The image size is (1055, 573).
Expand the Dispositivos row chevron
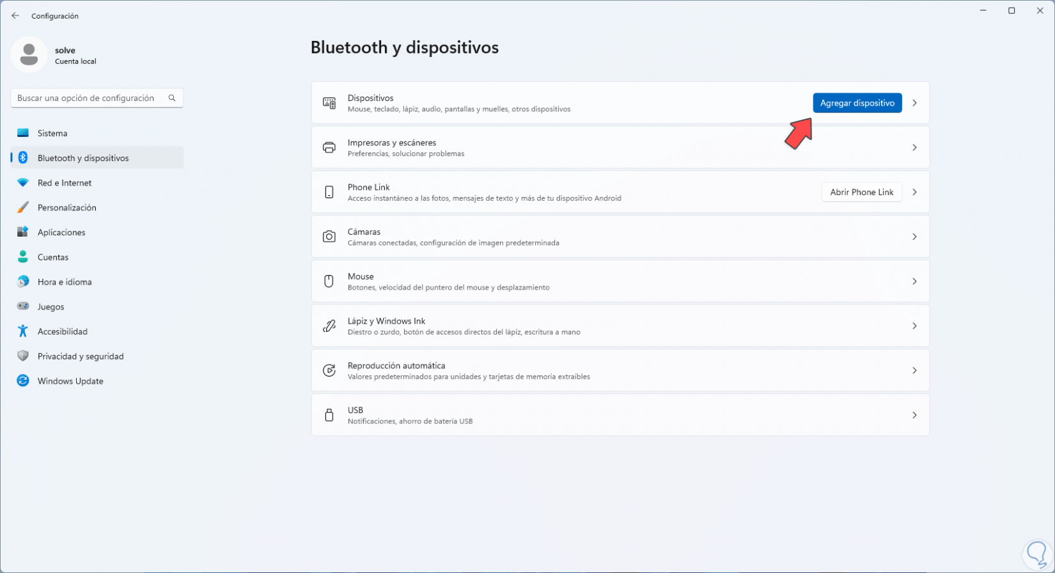click(914, 103)
